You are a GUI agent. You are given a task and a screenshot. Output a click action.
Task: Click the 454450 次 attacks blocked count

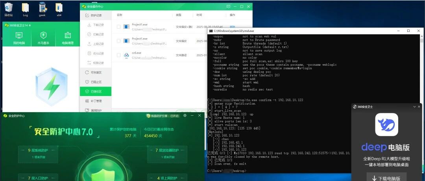pyautogui.click(x=153, y=135)
